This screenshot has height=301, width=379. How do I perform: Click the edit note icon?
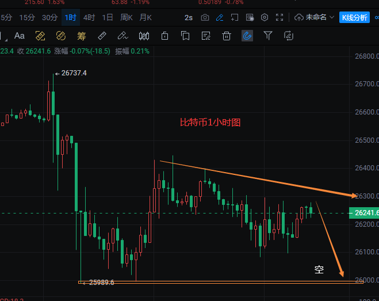tap(206, 36)
